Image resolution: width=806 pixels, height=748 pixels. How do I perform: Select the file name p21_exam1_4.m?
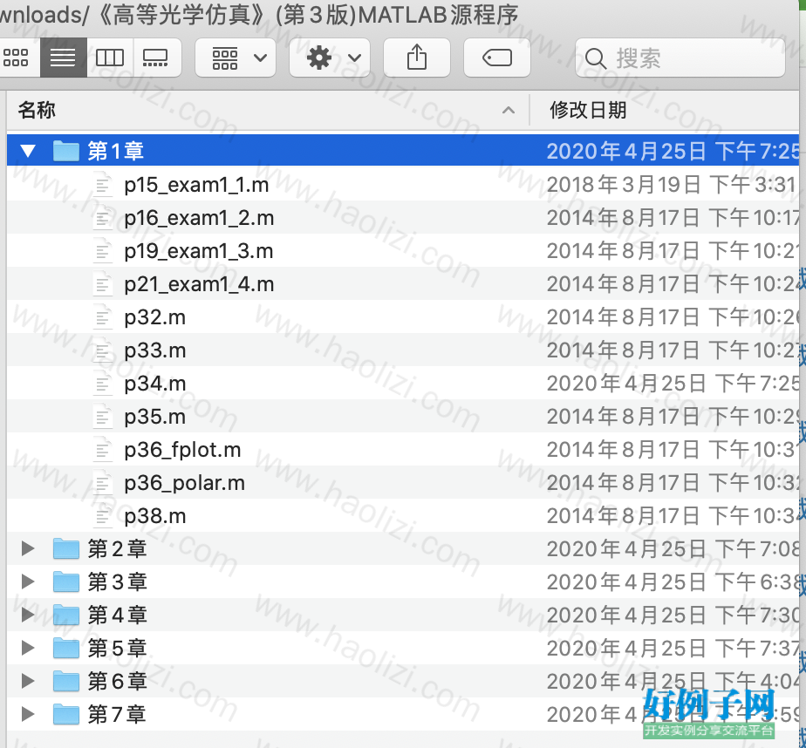pos(199,284)
